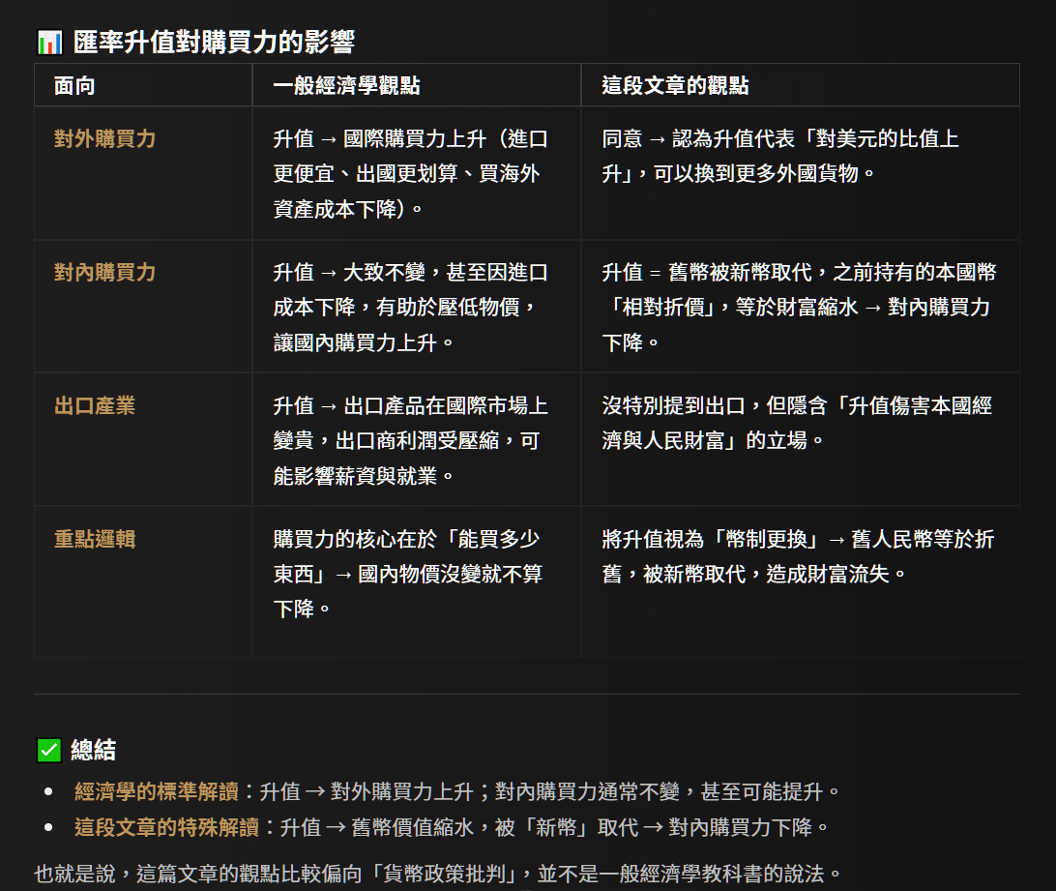
Task: Click the cell starting with 沒特別提到出口
Action: (796, 424)
